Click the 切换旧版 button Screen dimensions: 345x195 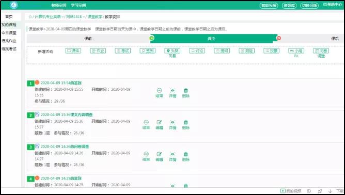point(309,6)
